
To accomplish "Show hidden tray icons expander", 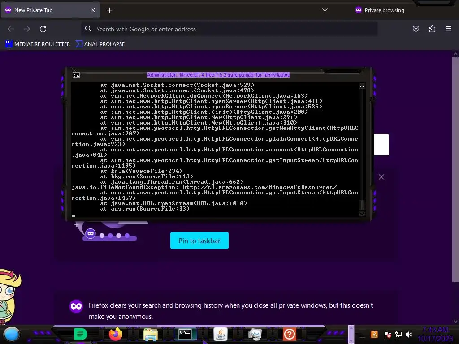I will coord(351,334).
